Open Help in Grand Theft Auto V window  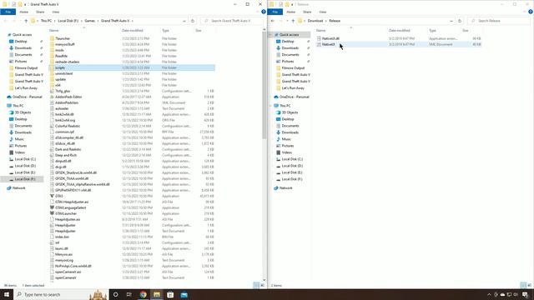coord(264,12)
